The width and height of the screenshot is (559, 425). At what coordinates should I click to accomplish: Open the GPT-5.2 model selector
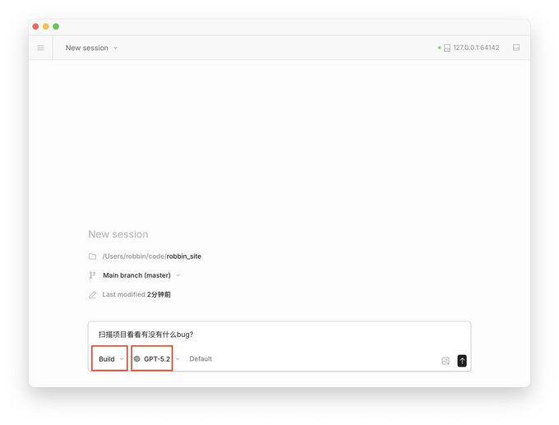pyautogui.click(x=157, y=358)
